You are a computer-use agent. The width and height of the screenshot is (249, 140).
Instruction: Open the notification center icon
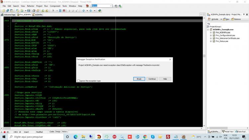[244, 137]
